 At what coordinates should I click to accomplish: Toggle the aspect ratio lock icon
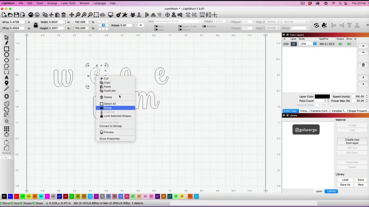[x=36, y=25]
